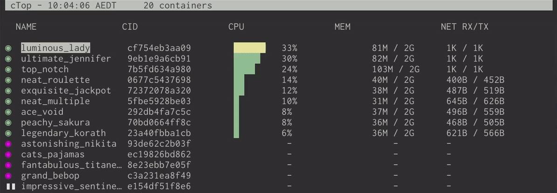
Task: Click the highlighted luminous_lady container name
Action: point(55,48)
